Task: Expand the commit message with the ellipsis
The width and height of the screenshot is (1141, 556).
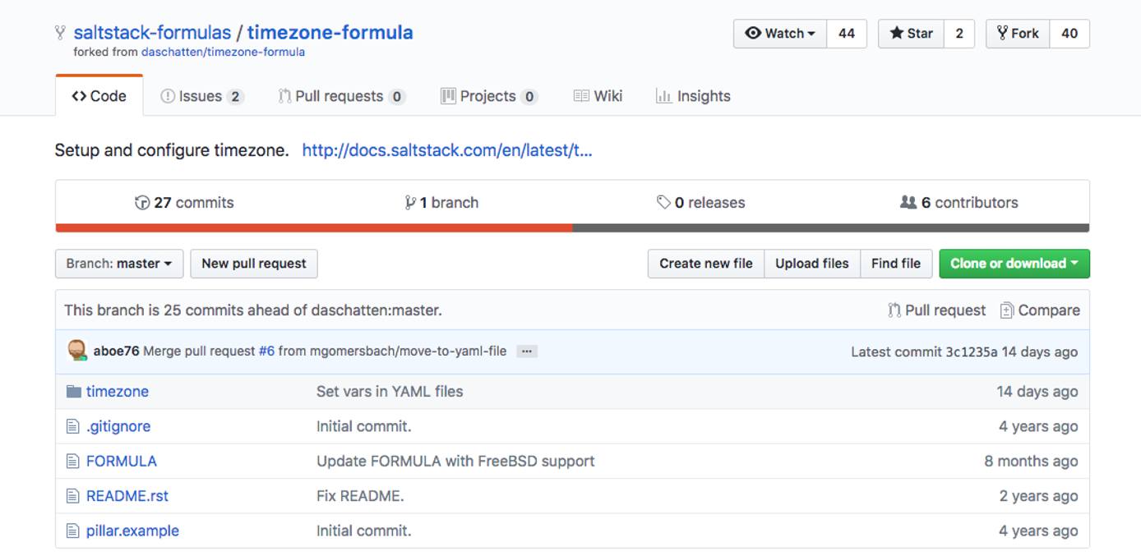Action: click(x=527, y=351)
